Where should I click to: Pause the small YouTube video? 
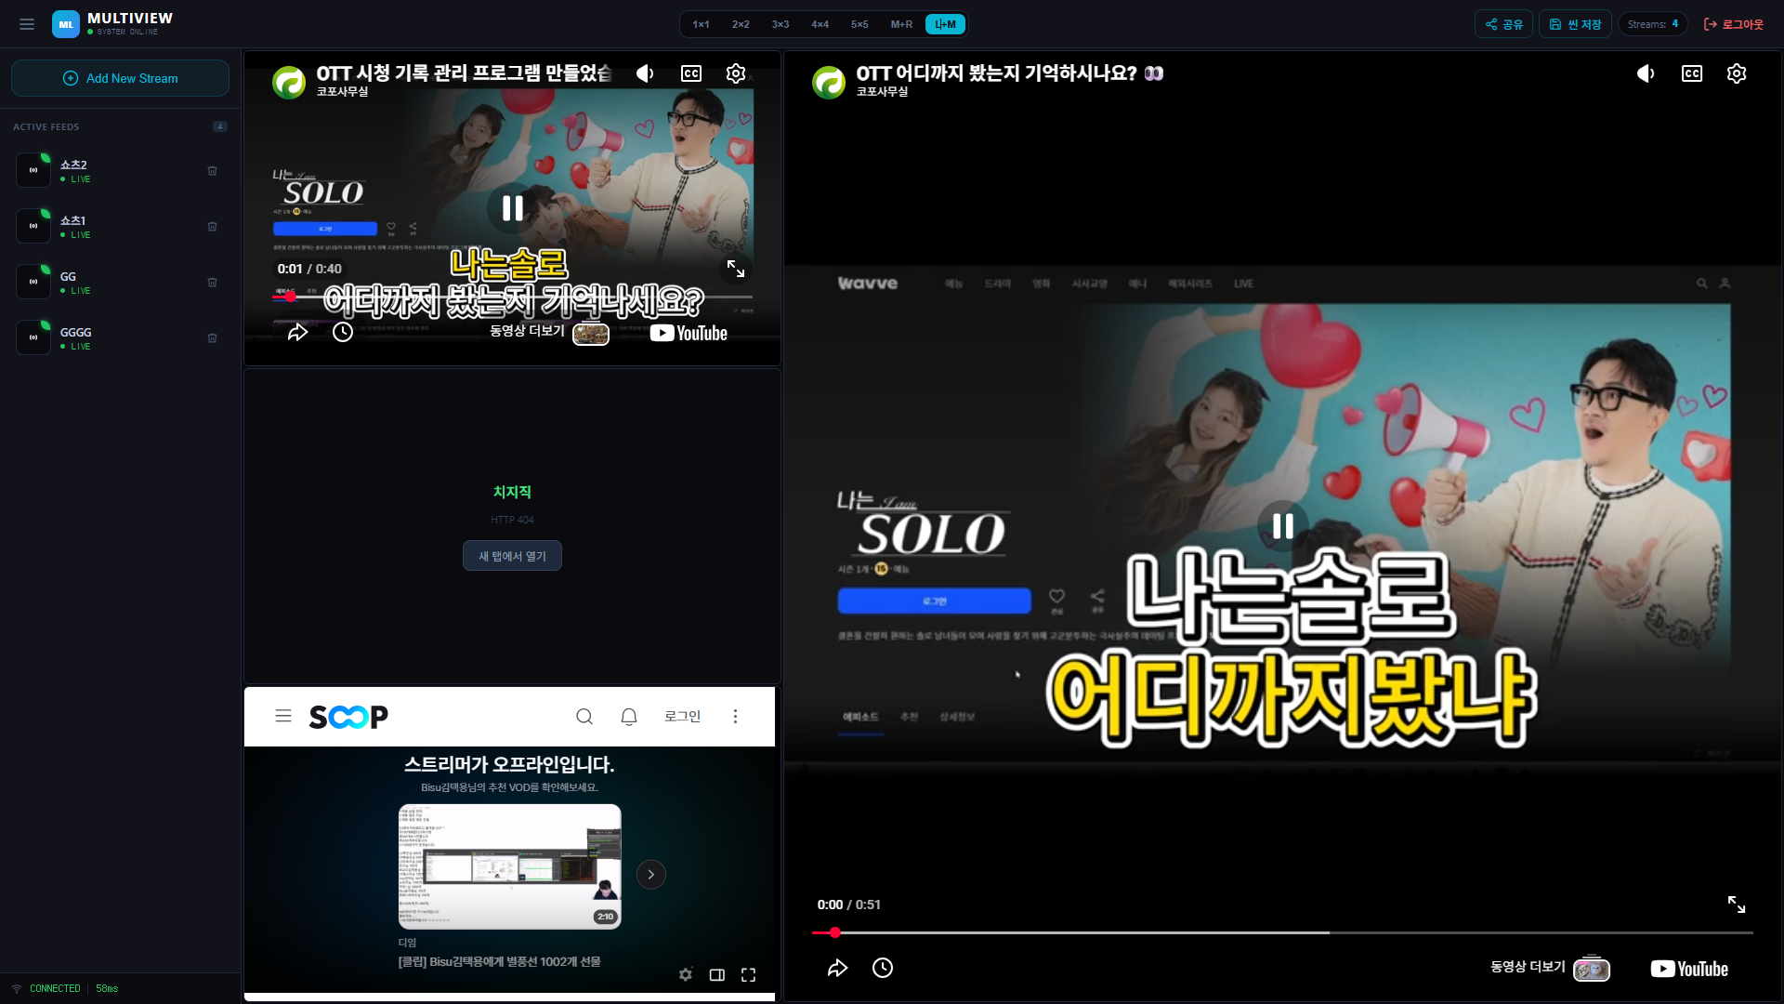tap(512, 208)
